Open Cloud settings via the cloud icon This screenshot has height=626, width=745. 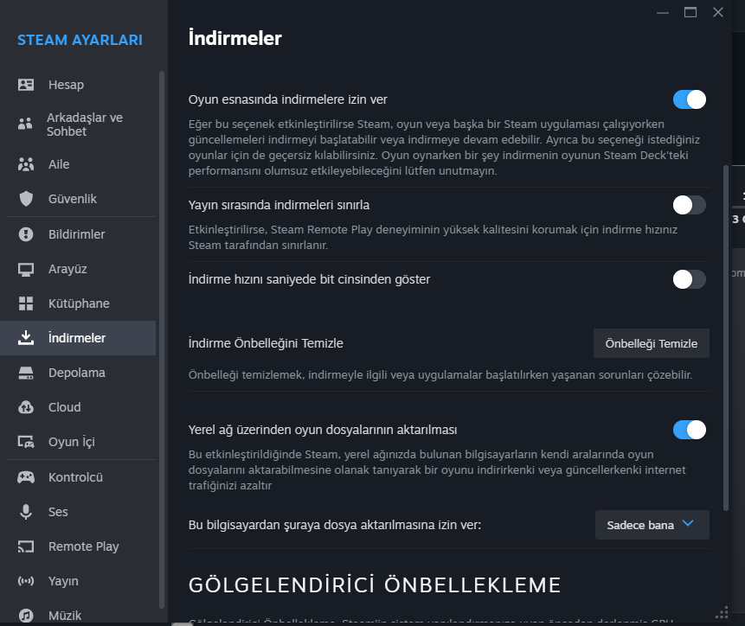26,407
